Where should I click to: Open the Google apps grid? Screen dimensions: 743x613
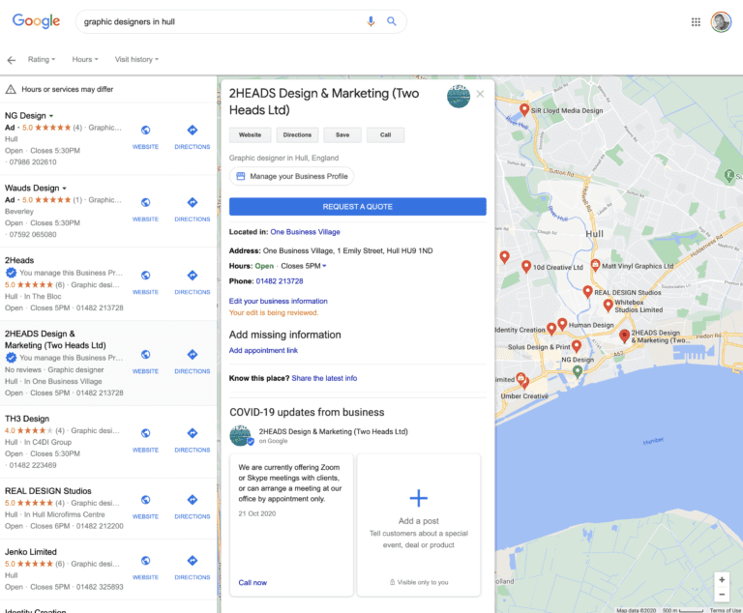tap(696, 22)
